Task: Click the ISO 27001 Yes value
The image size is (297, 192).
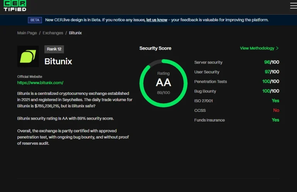Action: [275, 101]
